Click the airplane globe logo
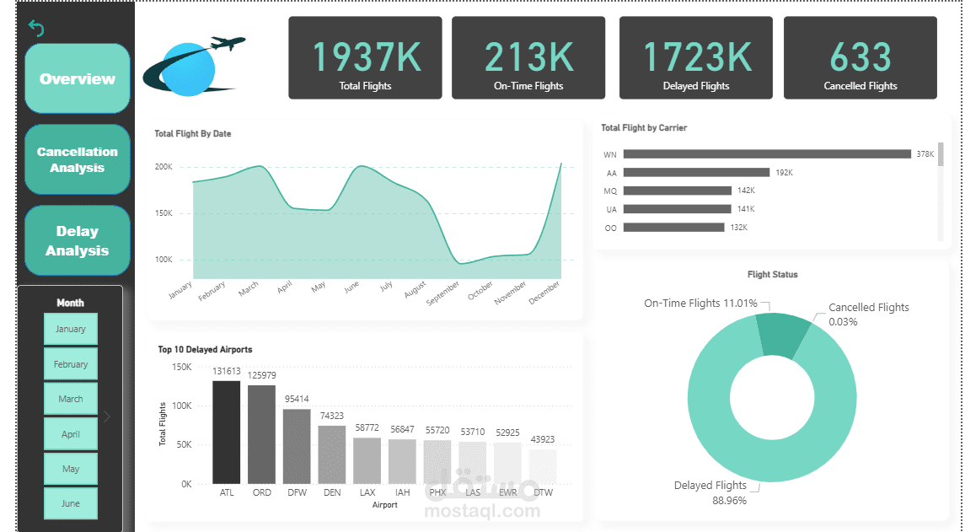Viewport: 965px width, 532px height. tap(194, 66)
